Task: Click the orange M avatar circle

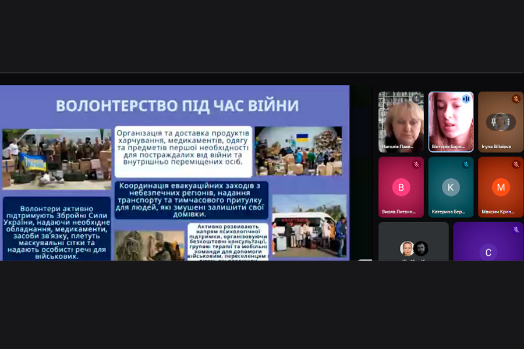Action: [501, 187]
